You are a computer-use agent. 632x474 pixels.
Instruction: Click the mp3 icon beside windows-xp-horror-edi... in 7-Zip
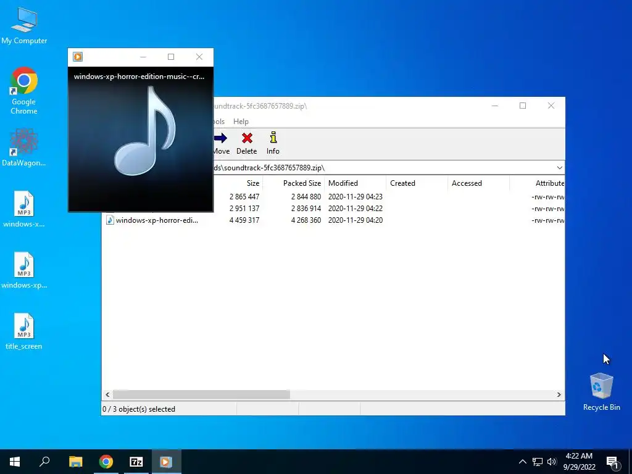click(x=110, y=220)
